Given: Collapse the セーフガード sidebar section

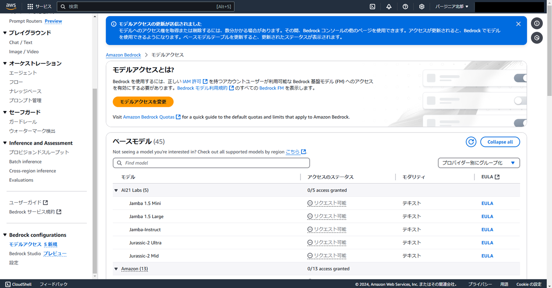Looking at the screenshot, I should coord(5,112).
